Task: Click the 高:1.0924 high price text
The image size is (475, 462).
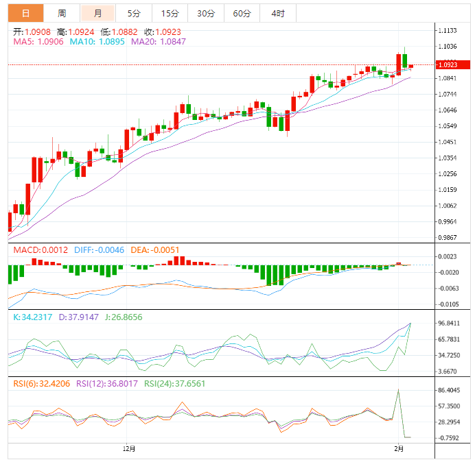Action: (x=76, y=32)
